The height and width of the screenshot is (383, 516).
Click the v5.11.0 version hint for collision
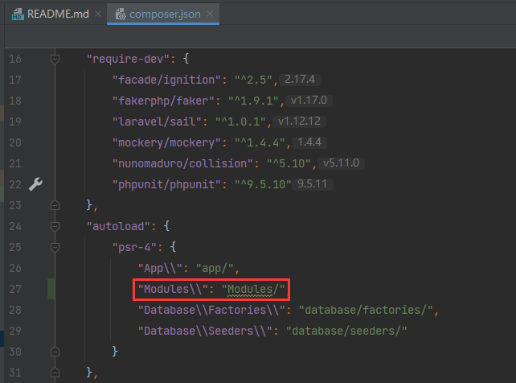343,163
